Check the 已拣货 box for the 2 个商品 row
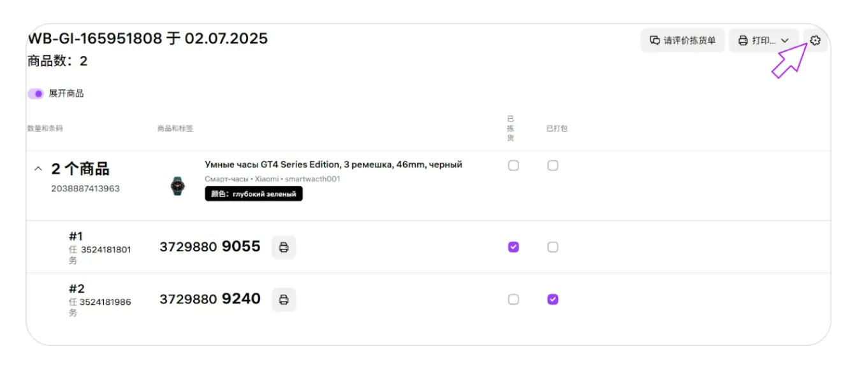 tap(513, 165)
